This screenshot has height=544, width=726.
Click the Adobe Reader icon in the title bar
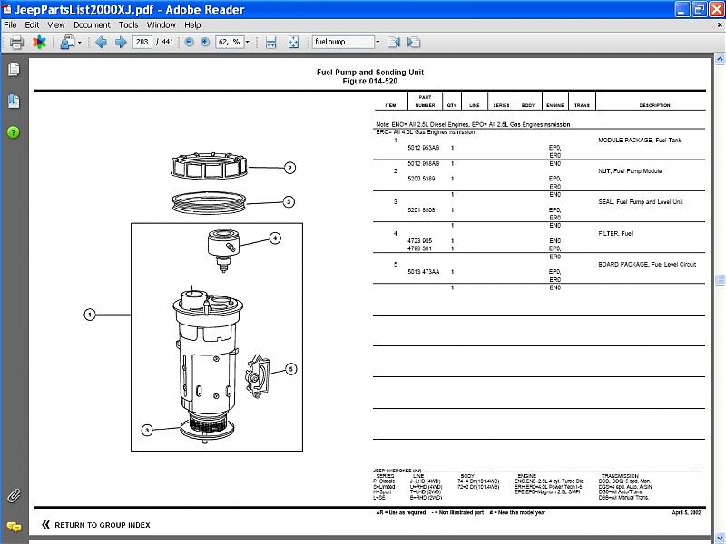[x=6, y=9]
